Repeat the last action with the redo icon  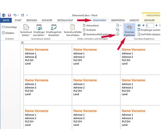tap(22, 15)
